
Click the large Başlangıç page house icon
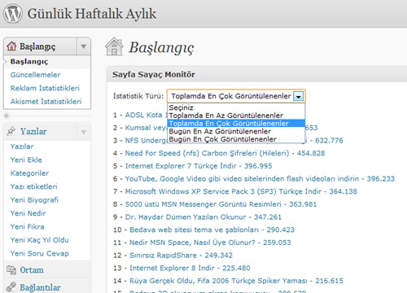click(x=114, y=46)
